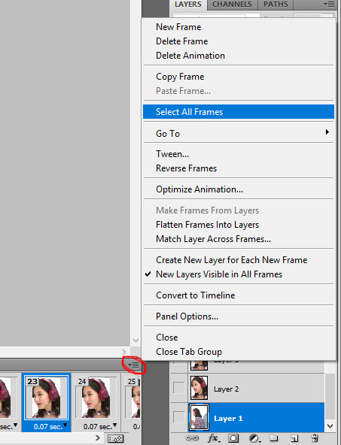
Task: Expand the Go To submenu arrow
Action: pyautogui.click(x=327, y=132)
